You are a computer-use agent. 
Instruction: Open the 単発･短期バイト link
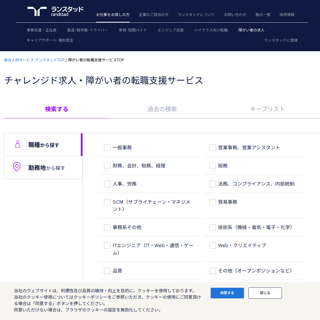(133, 30)
